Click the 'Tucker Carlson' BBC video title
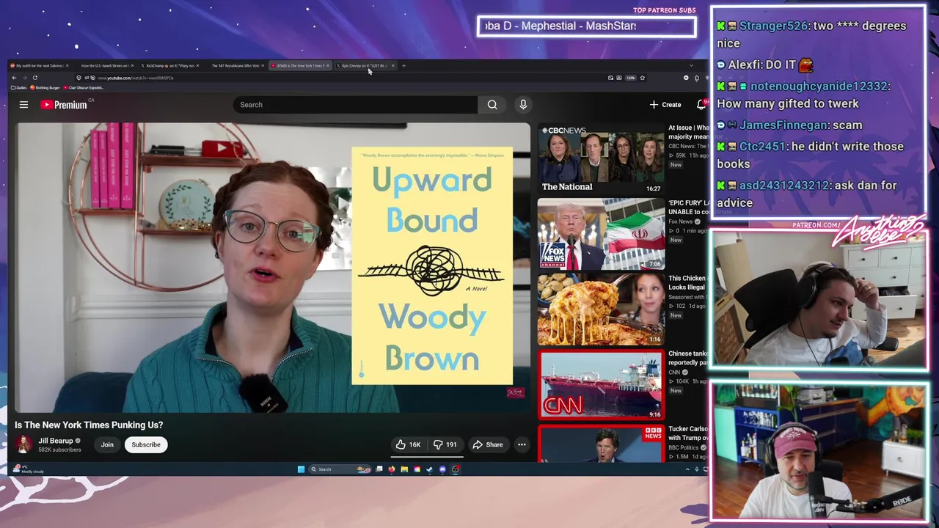939x528 pixels. (x=688, y=433)
